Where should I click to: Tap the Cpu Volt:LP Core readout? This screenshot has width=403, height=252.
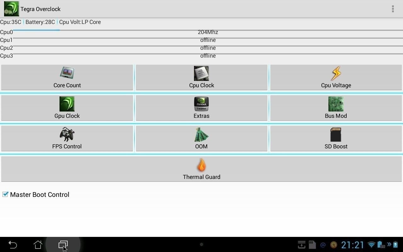(x=80, y=22)
